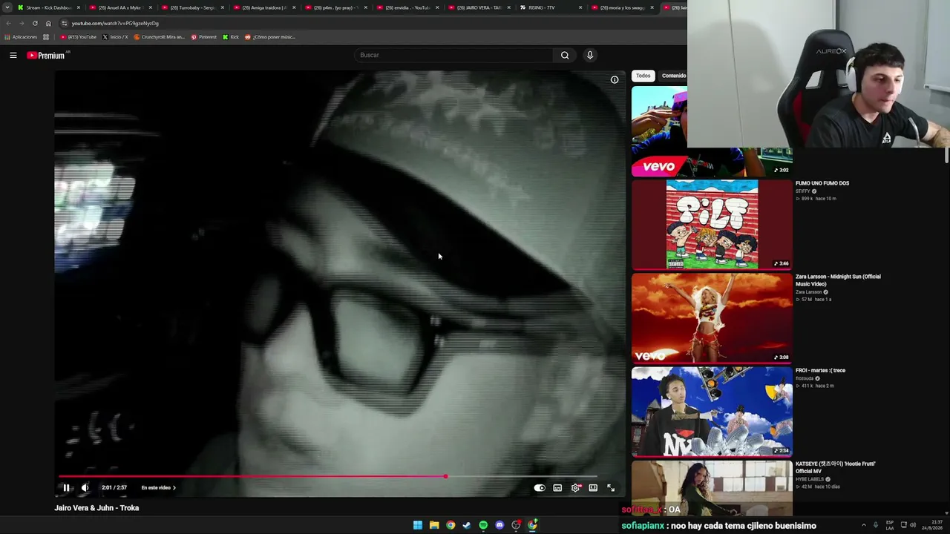The height and width of the screenshot is (534, 950).
Task: Open the '¿Cómo poner músic...' bookmark
Action: coord(270,37)
